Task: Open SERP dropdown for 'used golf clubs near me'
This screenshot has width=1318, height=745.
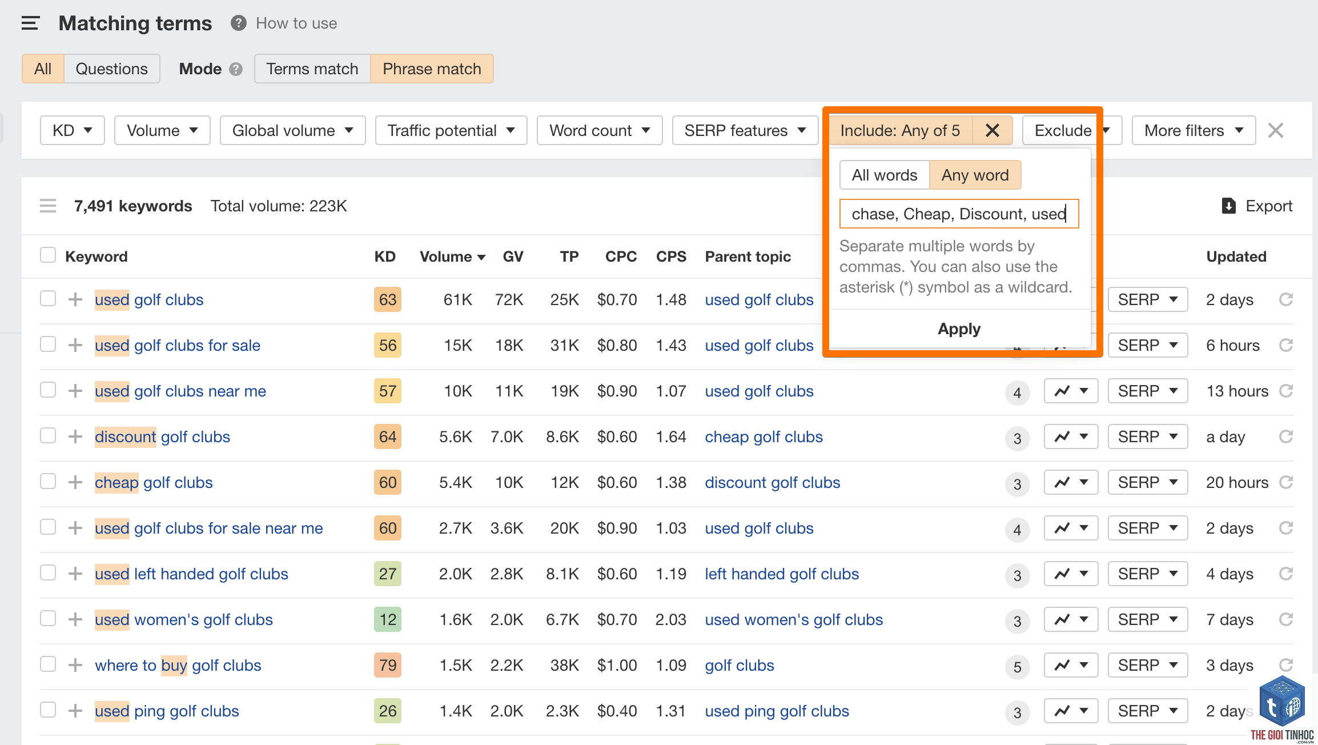Action: [x=1148, y=391]
